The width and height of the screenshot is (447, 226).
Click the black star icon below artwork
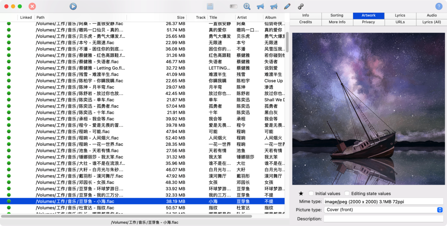pyautogui.click(x=301, y=193)
